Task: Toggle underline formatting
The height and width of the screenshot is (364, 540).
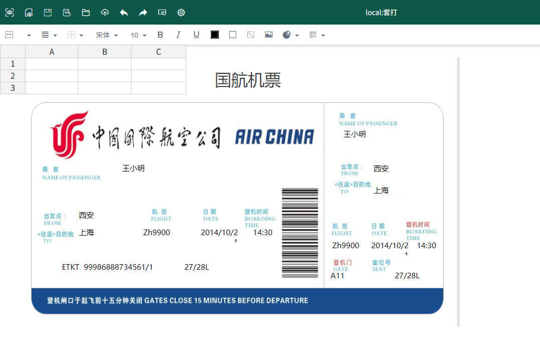Action: (196, 35)
